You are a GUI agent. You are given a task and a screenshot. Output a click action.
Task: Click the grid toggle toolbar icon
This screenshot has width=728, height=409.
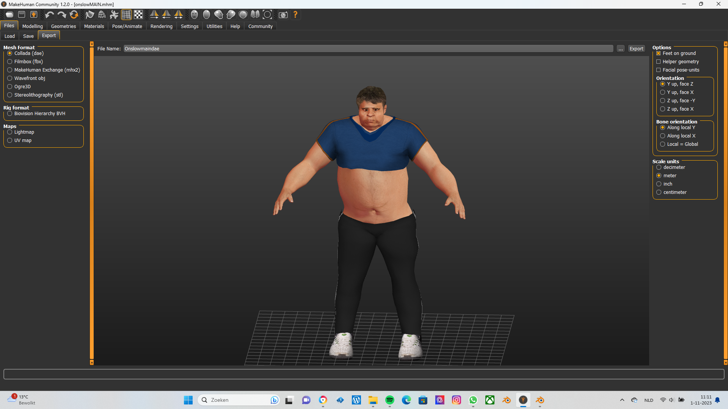126,15
